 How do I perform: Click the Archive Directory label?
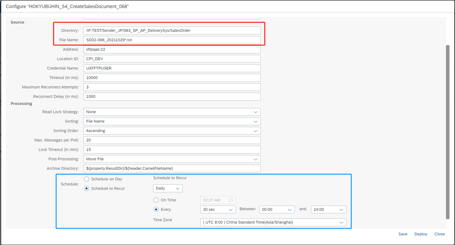(63, 168)
